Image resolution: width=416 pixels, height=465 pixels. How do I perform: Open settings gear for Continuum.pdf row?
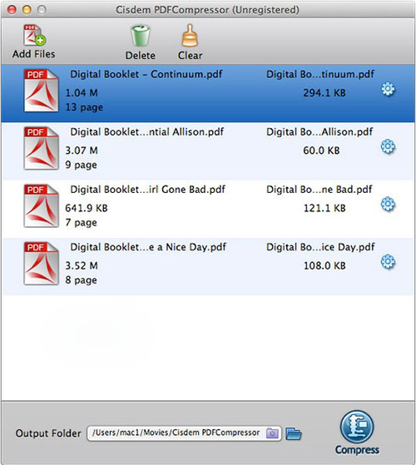[x=388, y=89]
